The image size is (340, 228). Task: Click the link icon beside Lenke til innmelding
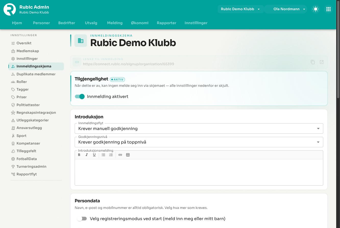[x=77, y=62]
